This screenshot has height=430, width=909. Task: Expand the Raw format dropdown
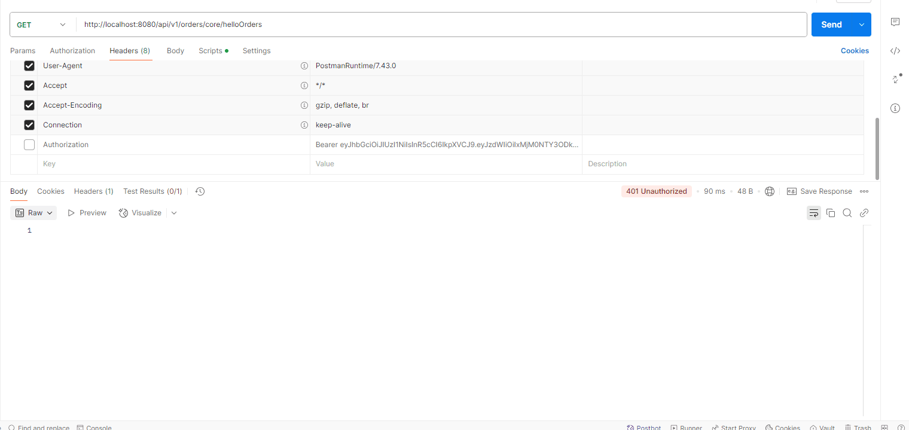tap(35, 213)
